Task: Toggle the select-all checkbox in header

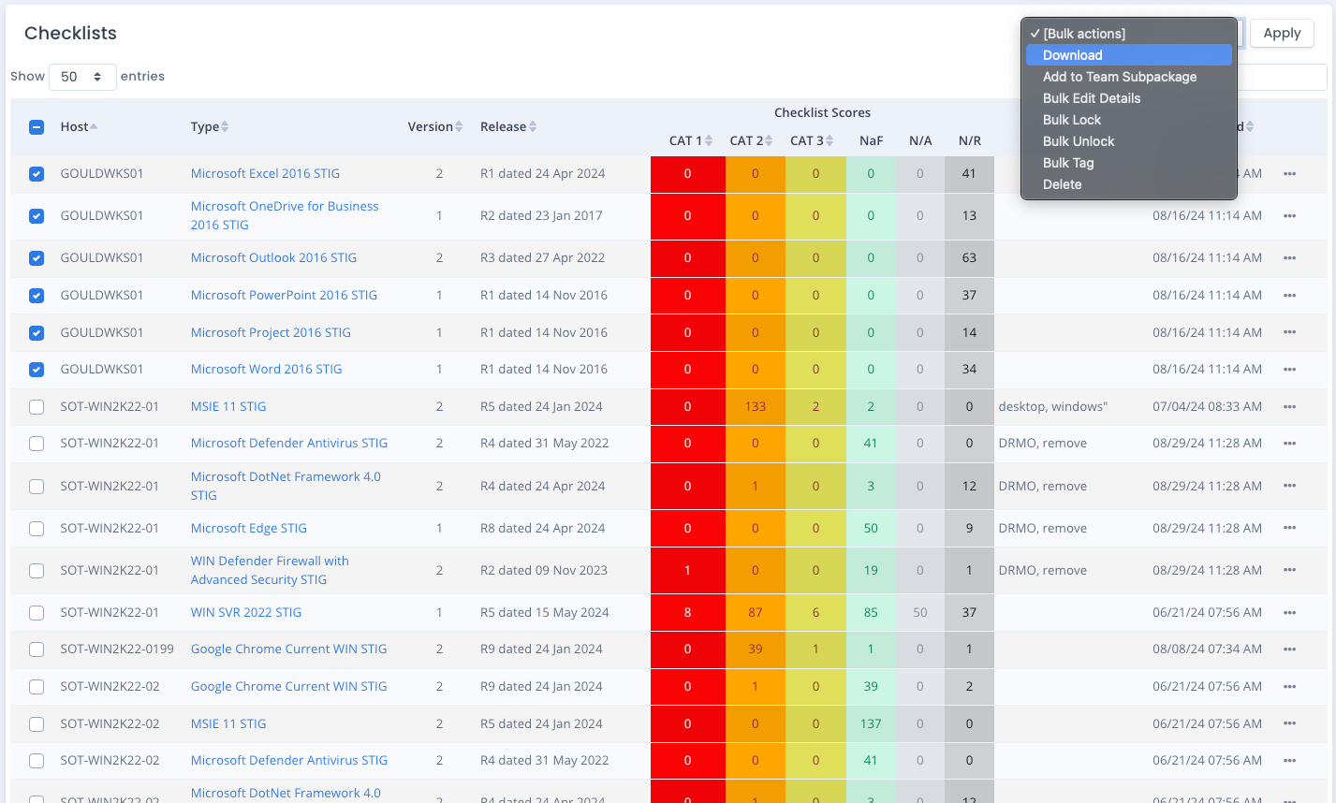Action: point(37,127)
